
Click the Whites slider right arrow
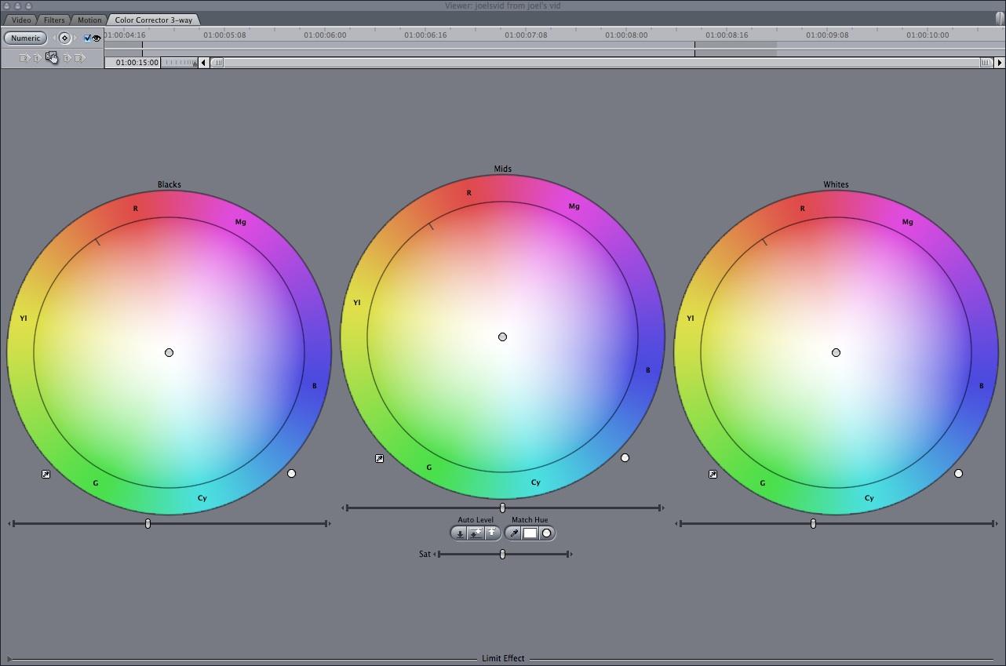[x=995, y=523]
